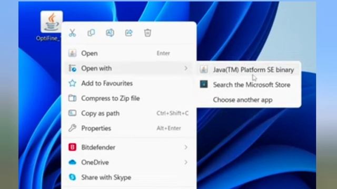Click the Java icon beside Open
This screenshot has height=189, width=337.
click(x=72, y=53)
